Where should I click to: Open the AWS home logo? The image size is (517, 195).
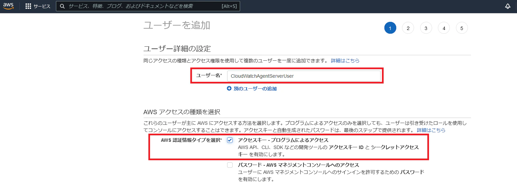click(9, 6)
